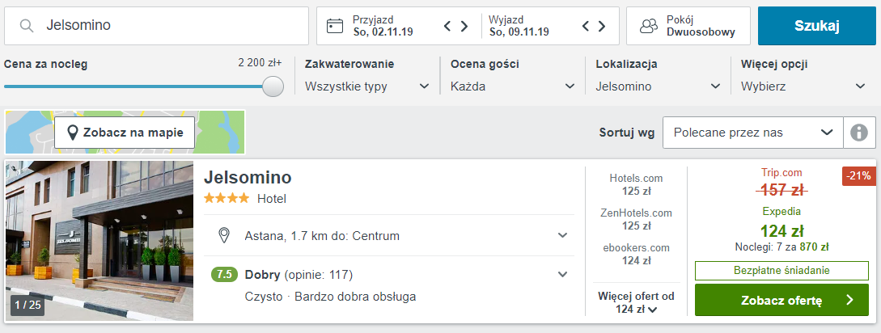881x333 pixels.
Task: Go to previous arrival date arrow
Action: [447, 26]
